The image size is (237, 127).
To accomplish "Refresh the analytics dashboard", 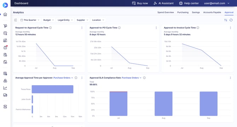I will [x=231, y=20].
